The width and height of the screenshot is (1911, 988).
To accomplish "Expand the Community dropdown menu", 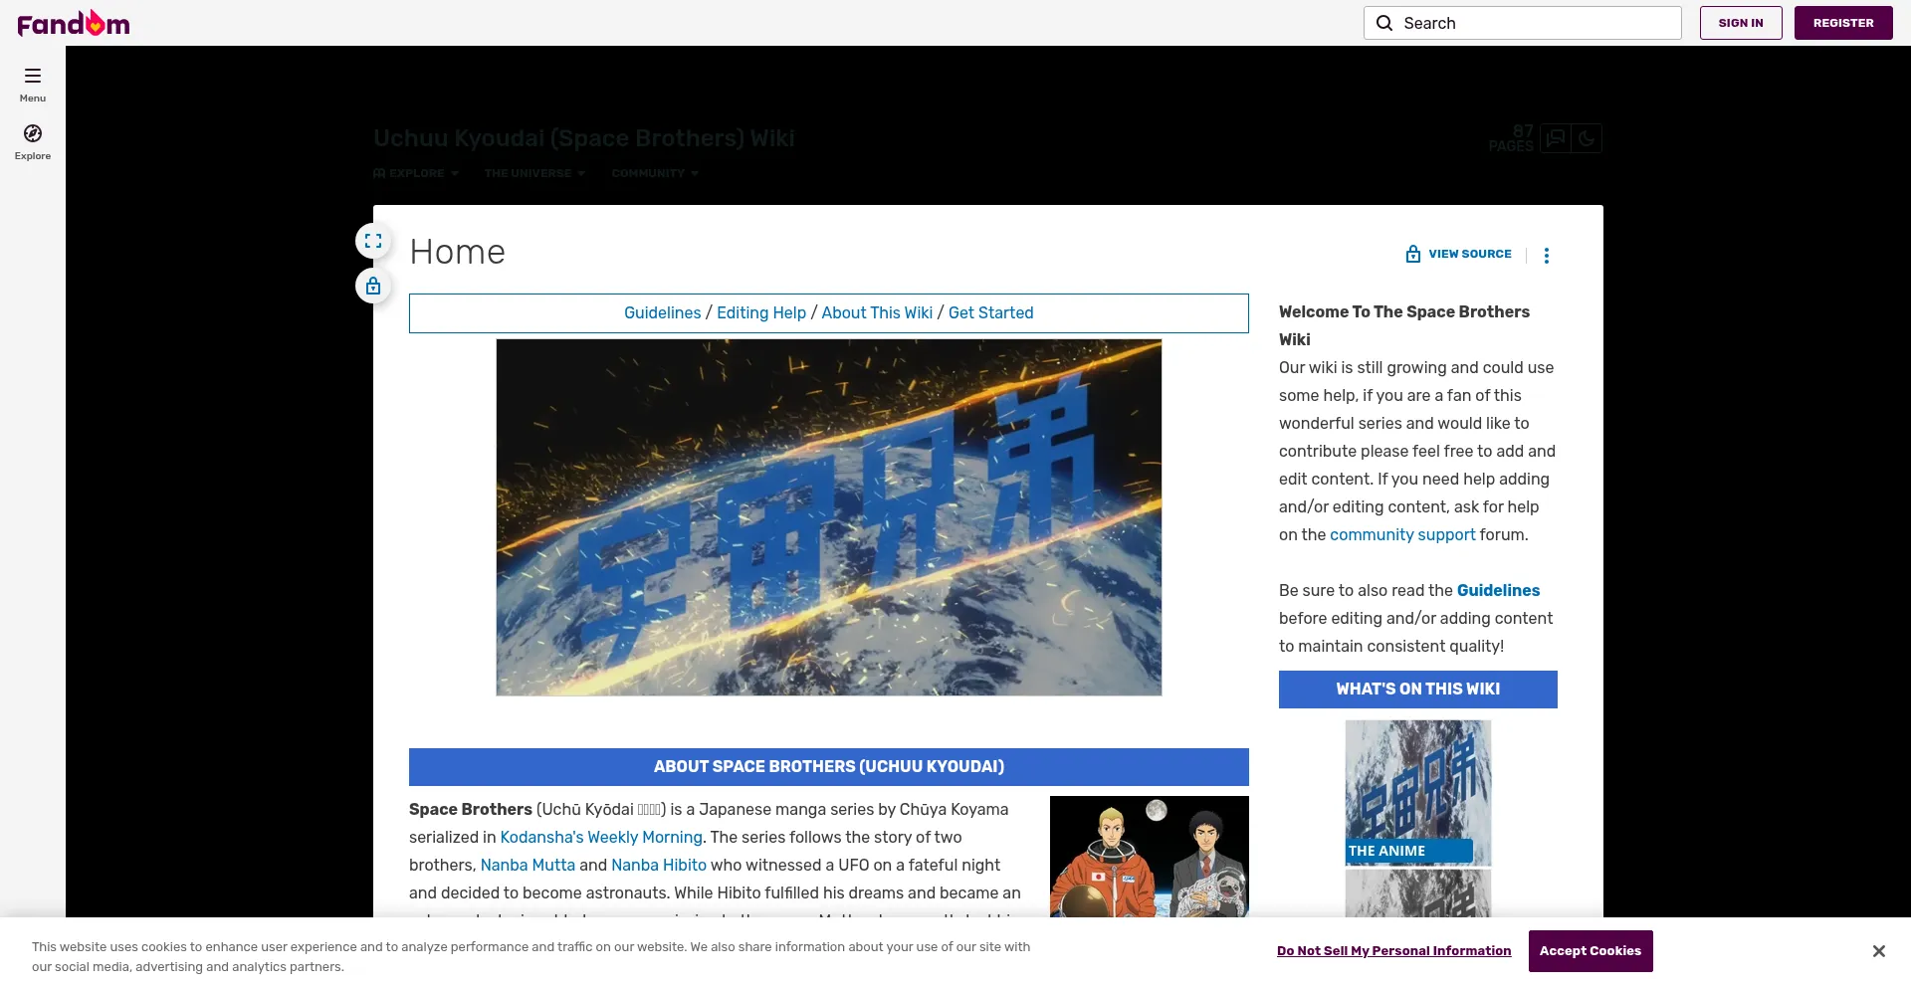I will coord(655,173).
